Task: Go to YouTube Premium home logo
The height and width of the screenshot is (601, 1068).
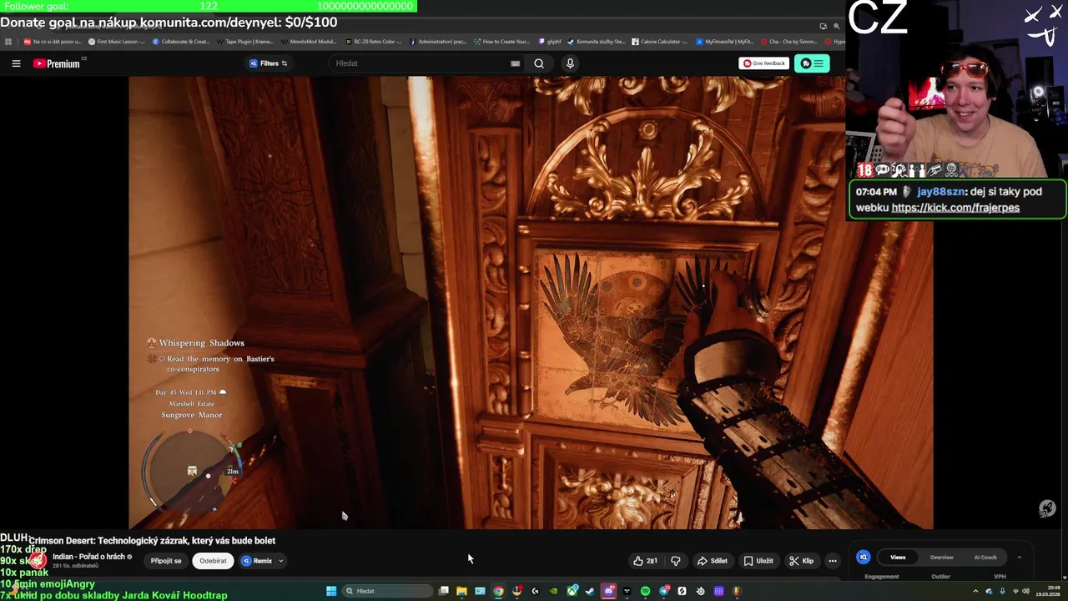Action: pos(58,63)
